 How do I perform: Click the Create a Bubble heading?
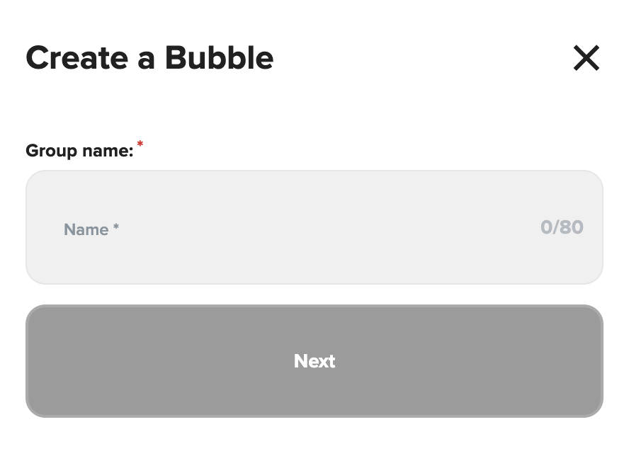[x=149, y=58]
